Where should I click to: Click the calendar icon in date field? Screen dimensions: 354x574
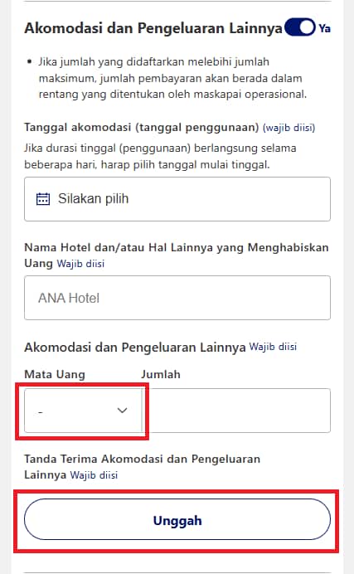tap(43, 199)
